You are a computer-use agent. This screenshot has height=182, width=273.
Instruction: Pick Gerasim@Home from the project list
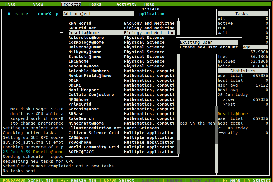(x=122, y=109)
